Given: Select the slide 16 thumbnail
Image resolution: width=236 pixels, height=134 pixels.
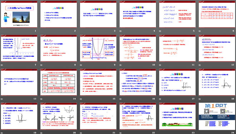Looking at the screenshot, I should coord(138,82).
